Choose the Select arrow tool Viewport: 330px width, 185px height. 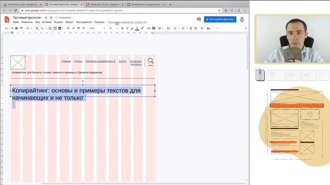[37, 28]
